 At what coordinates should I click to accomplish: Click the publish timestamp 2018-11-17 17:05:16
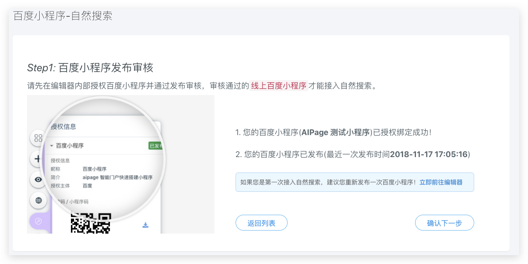[429, 154]
